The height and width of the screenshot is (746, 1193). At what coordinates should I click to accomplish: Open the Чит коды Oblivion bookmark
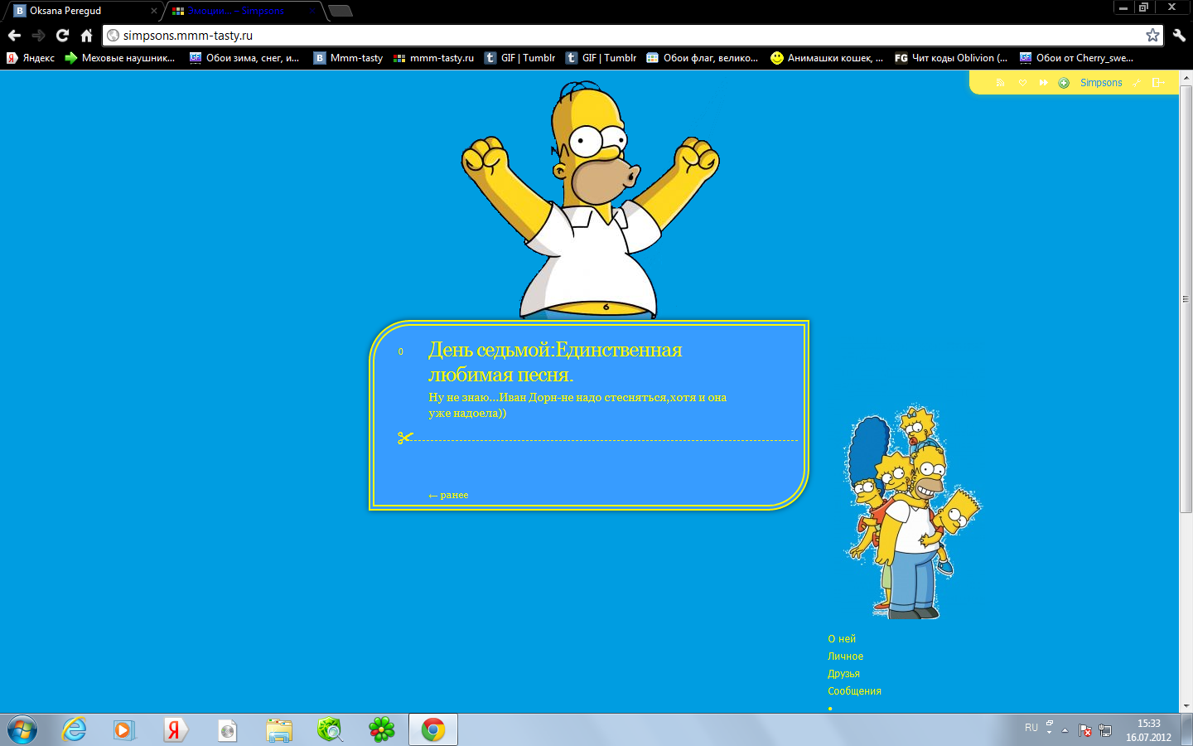[951, 58]
